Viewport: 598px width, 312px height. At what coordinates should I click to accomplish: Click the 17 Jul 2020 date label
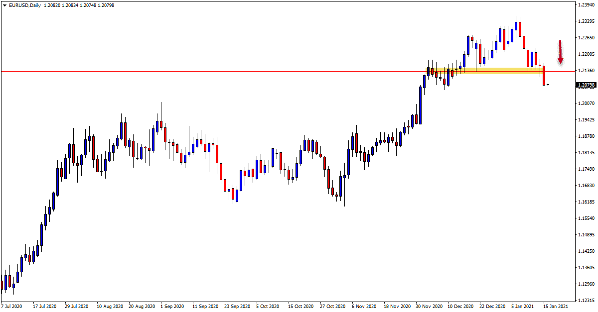45,307
